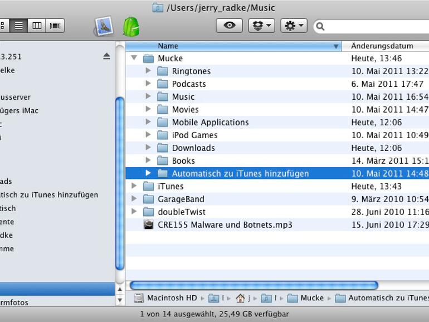Click the home folder icon in path bar
The height and width of the screenshot is (322, 429).
[241, 298]
